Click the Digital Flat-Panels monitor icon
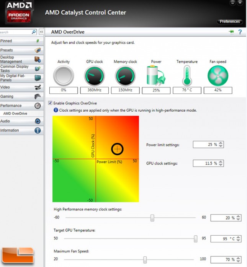 pos(38,78)
